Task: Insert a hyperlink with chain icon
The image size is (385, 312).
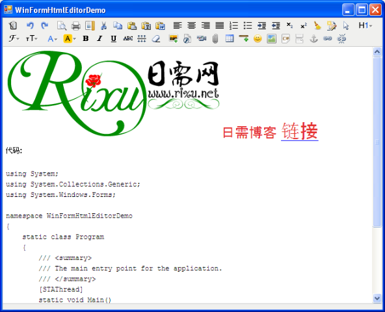Action: (328, 38)
